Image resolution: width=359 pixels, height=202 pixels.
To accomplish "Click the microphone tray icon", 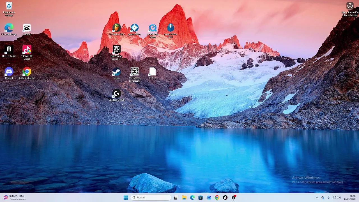I will [329, 198].
